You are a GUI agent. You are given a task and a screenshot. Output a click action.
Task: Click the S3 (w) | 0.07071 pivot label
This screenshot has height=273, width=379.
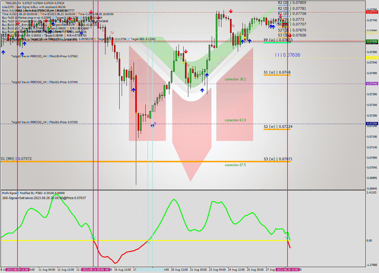click(x=278, y=159)
